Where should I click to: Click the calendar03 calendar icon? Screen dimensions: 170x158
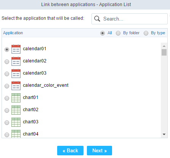(x=16, y=73)
